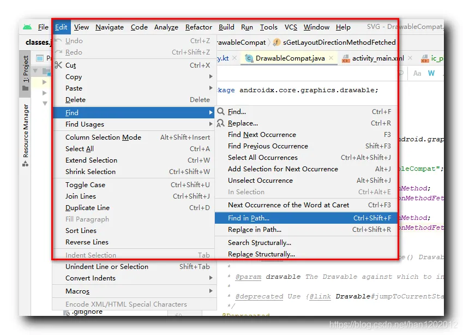Image resolution: width=463 pixels, height=335 pixels.
Task: Click the Project folder sidebar icon
Action: click(26, 88)
